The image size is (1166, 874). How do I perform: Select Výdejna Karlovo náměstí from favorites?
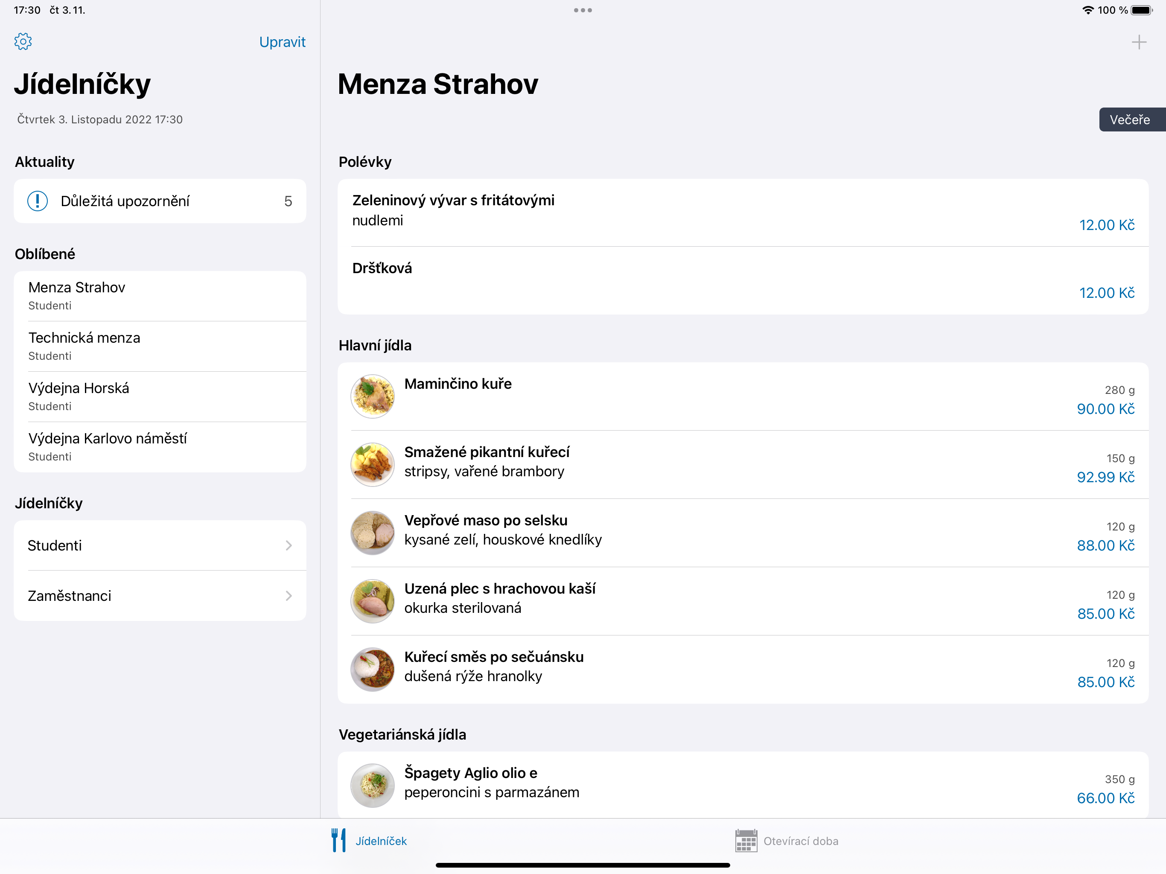[x=160, y=446]
